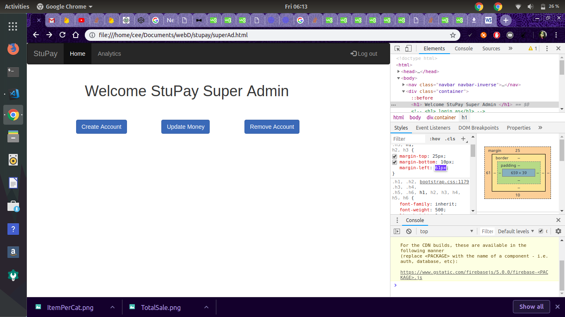Expand the head element node
565x317 pixels.
[399, 71]
